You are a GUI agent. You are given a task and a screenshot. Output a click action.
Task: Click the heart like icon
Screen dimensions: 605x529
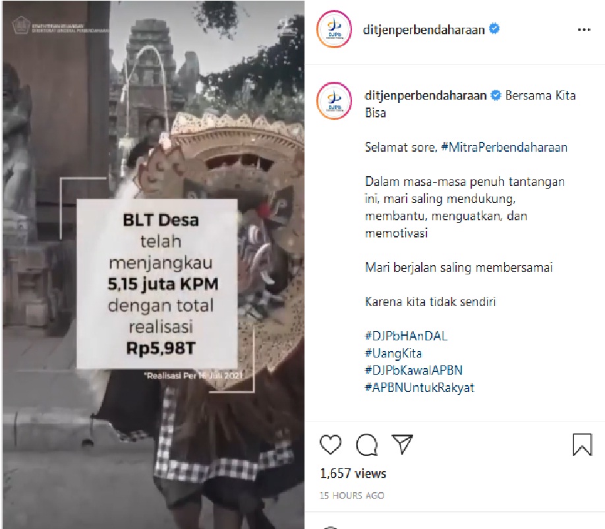click(331, 445)
